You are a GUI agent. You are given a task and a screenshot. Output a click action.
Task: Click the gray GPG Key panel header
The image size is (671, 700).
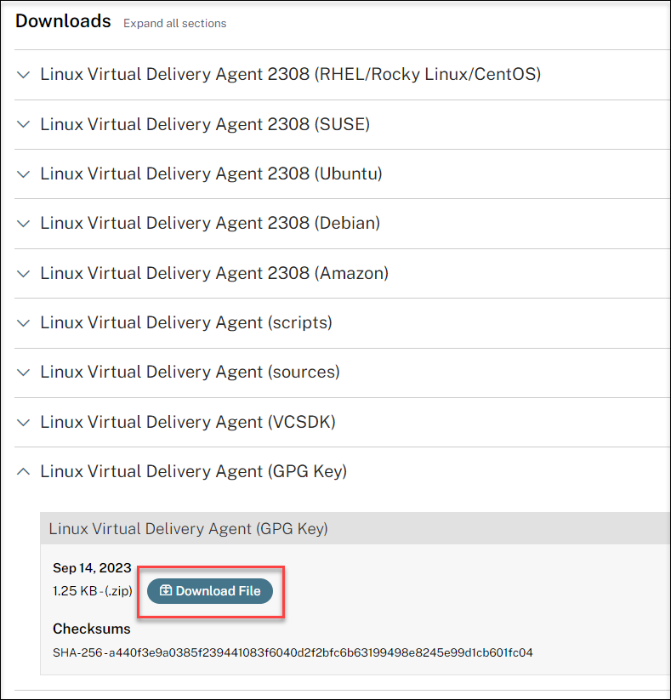point(340,529)
